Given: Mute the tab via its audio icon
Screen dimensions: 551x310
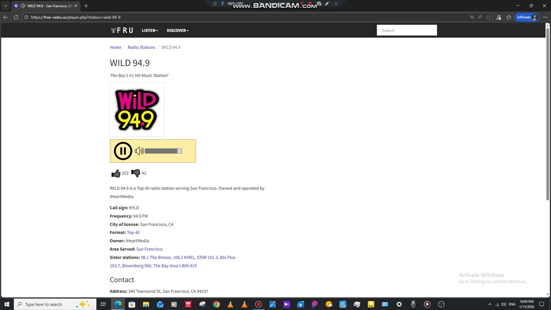Looking at the screenshot, I should [x=22, y=6].
